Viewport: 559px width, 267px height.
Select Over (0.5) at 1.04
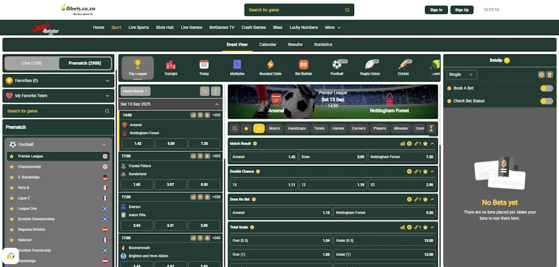pos(280,241)
